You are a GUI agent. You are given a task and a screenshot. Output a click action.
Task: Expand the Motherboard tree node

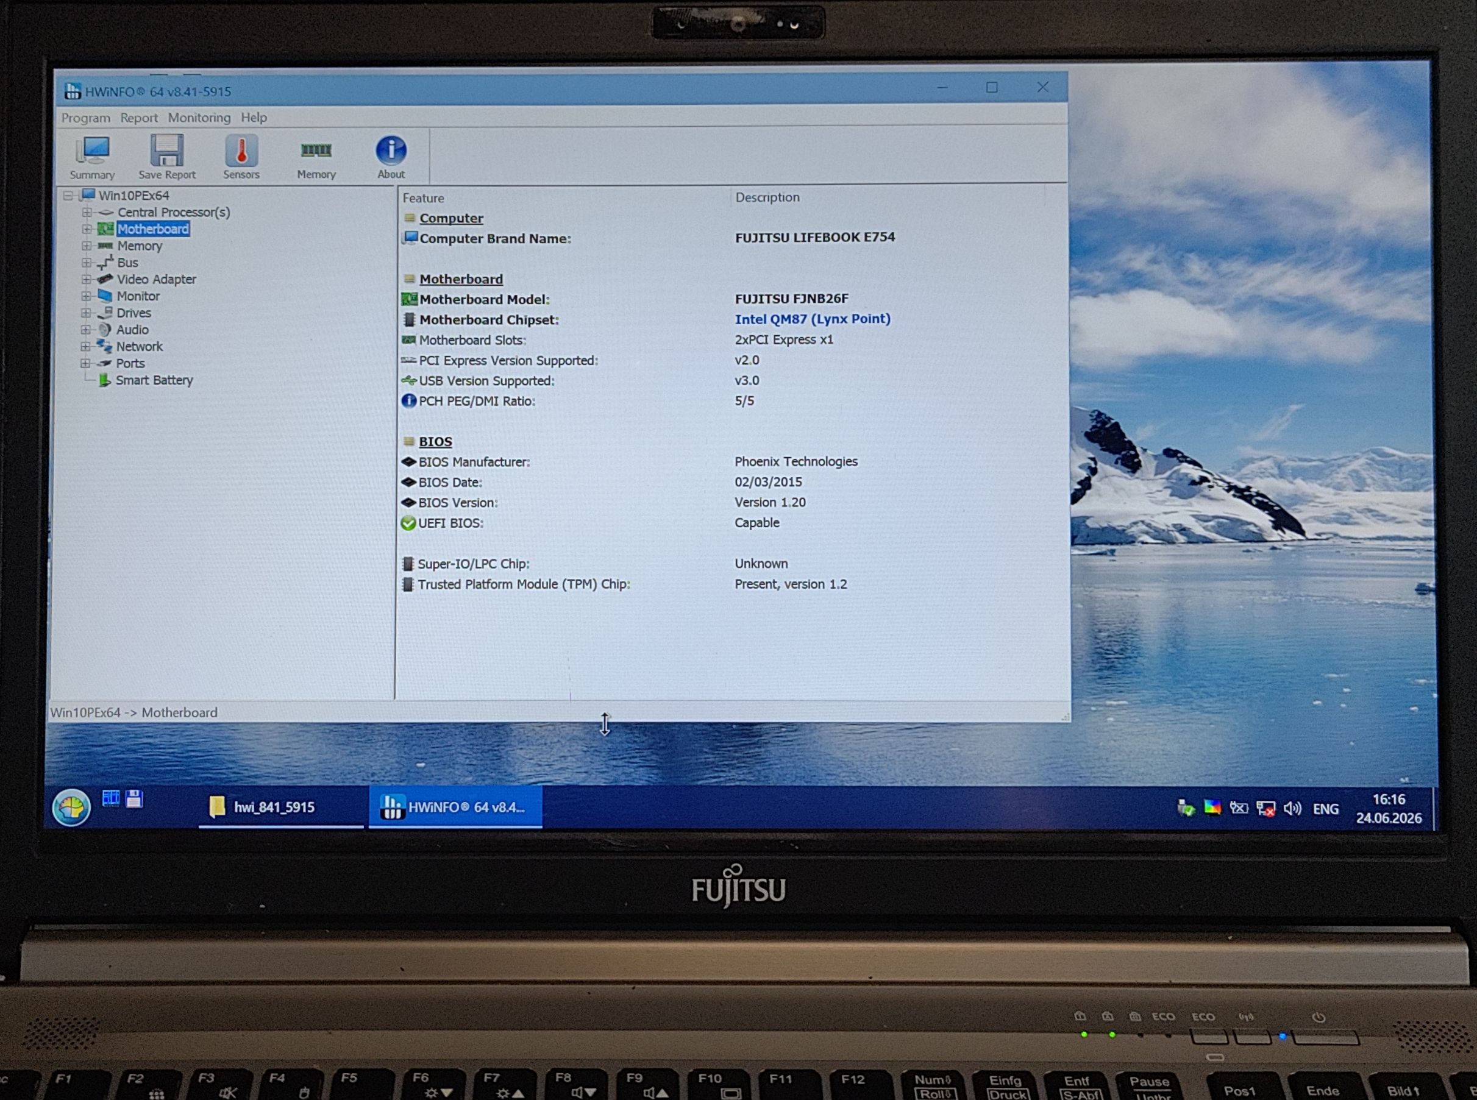click(x=87, y=229)
